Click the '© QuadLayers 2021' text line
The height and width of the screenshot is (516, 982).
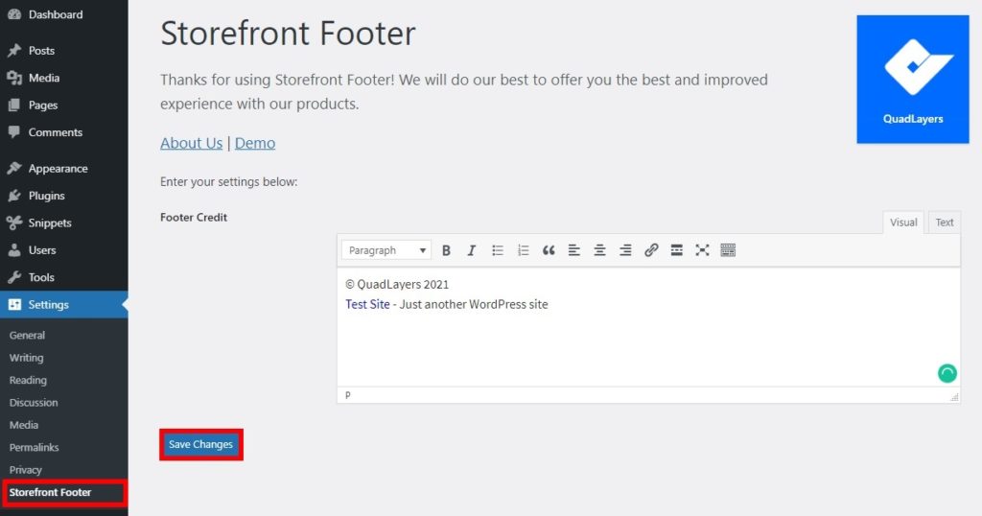pos(397,284)
